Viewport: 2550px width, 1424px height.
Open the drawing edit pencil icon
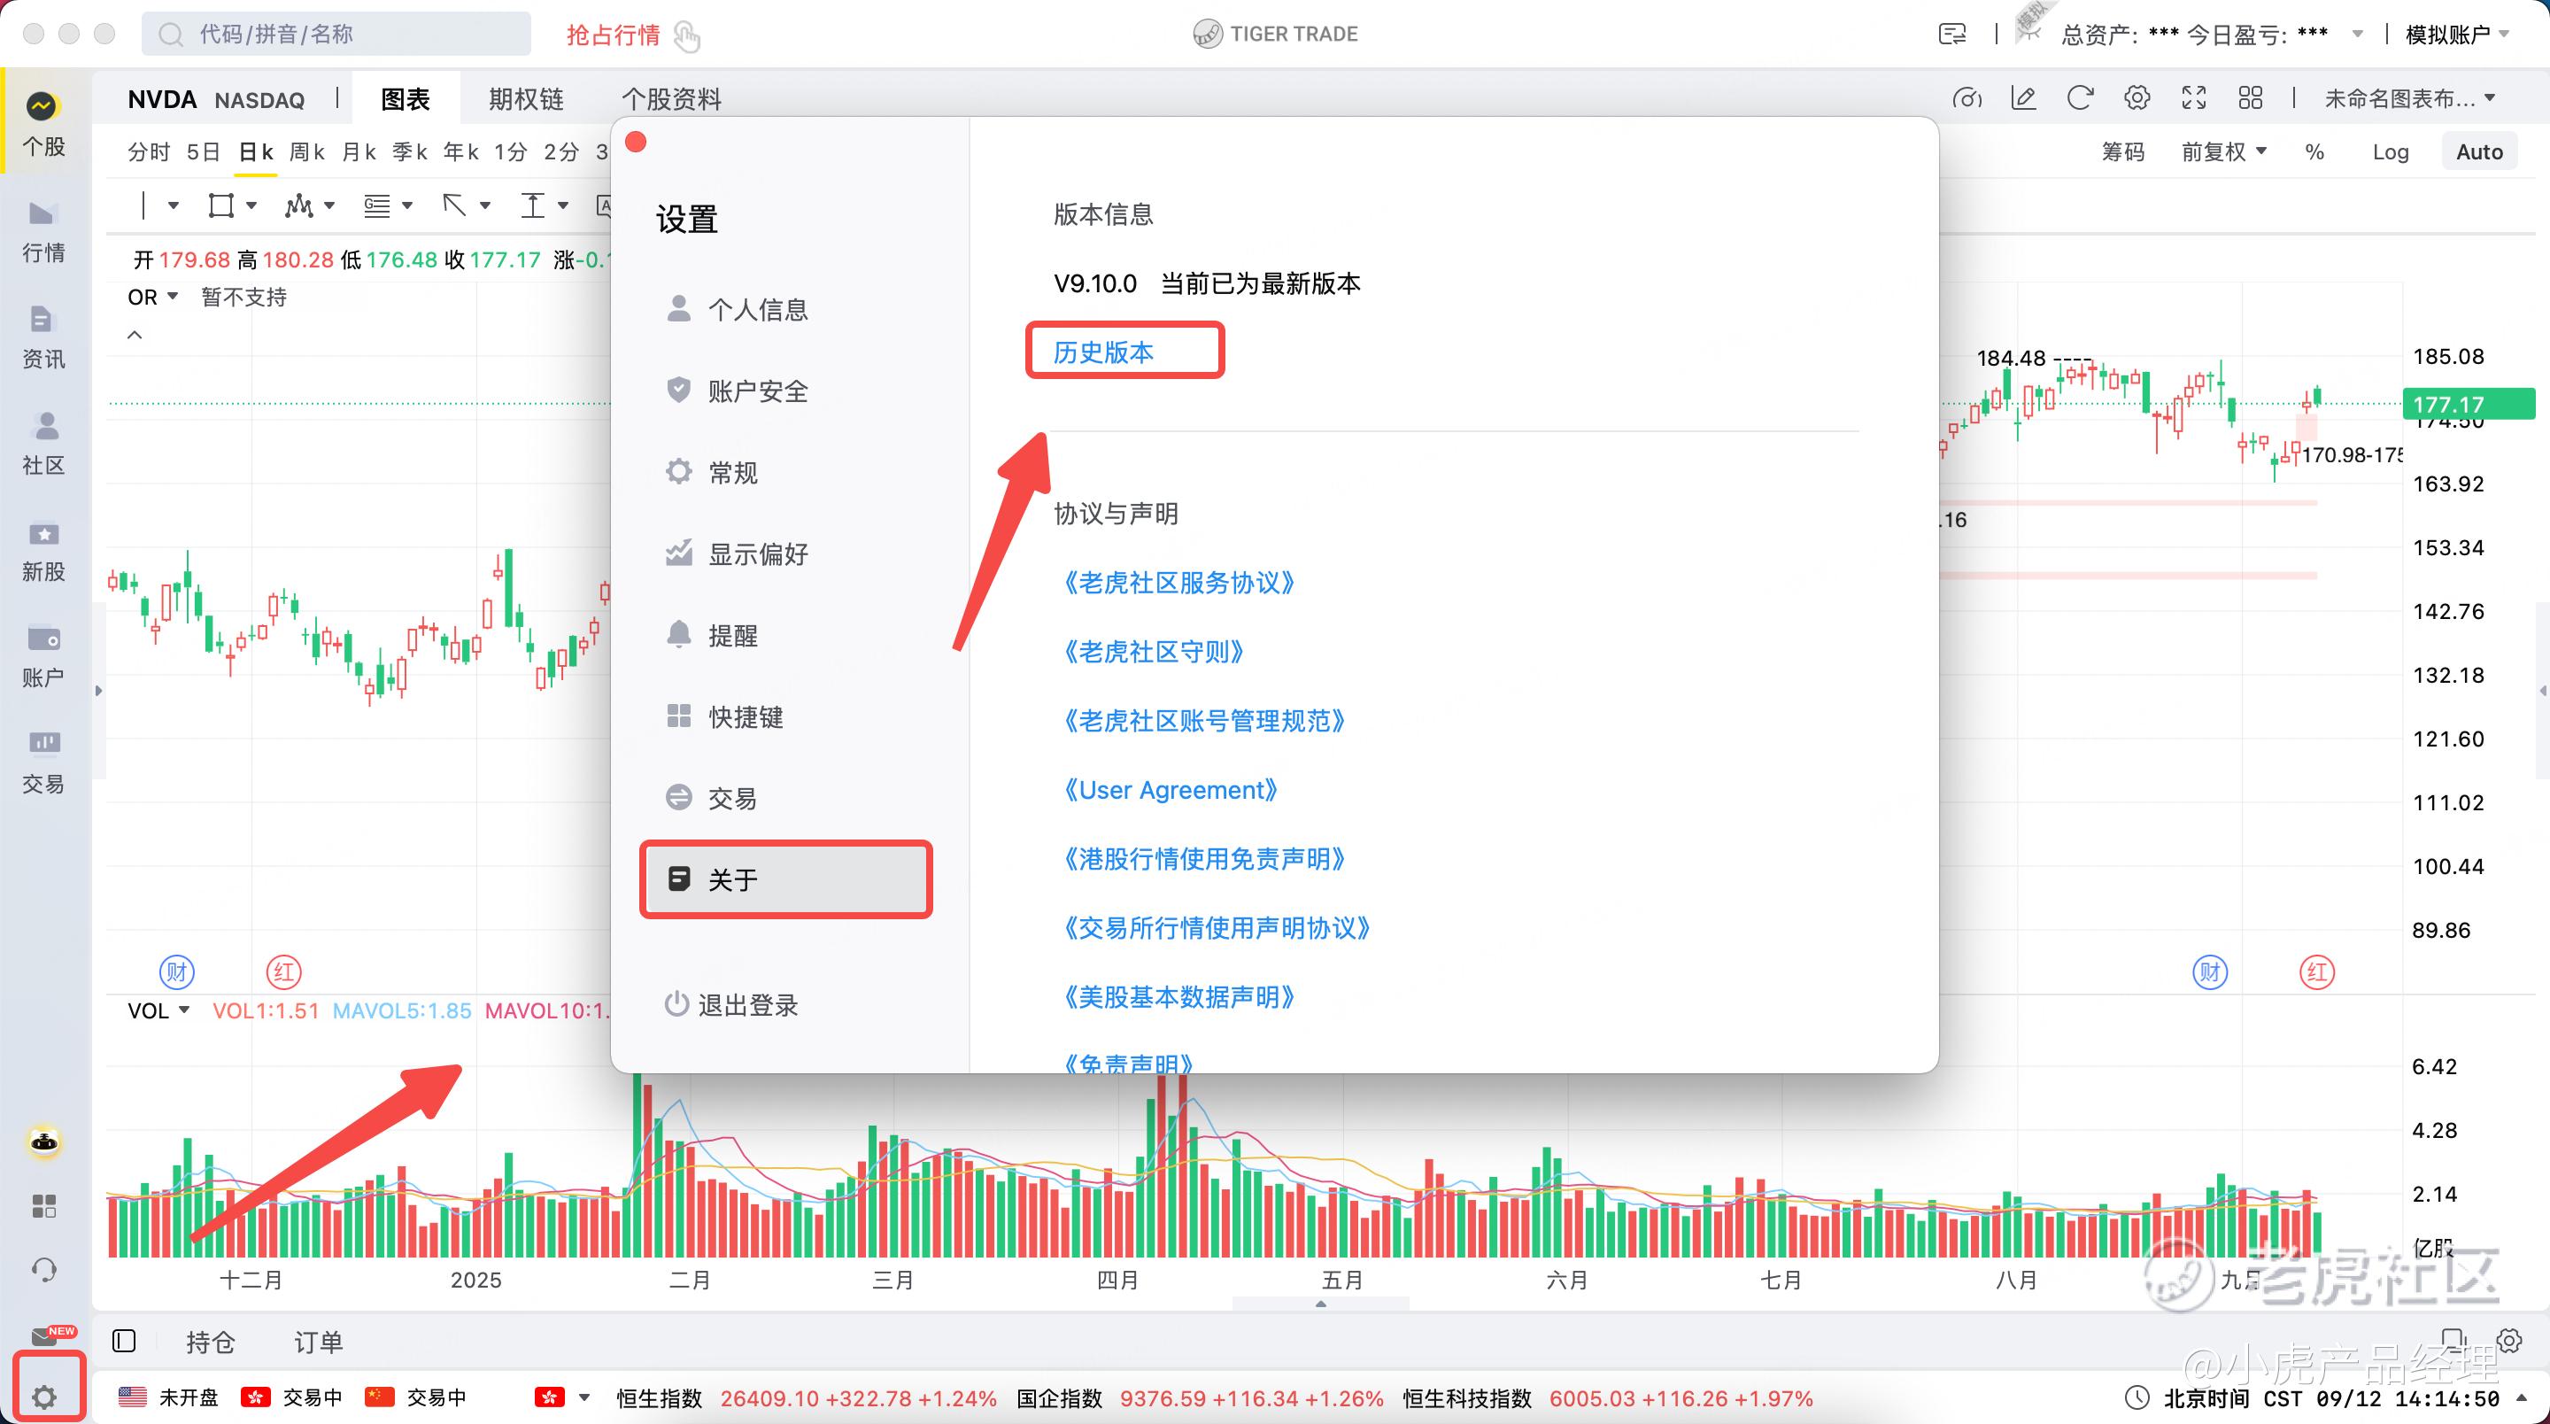[x=2023, y=98]
